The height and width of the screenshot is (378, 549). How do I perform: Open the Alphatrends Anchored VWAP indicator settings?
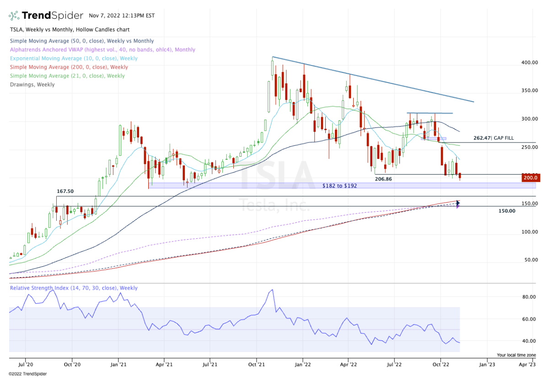(102, 50)
